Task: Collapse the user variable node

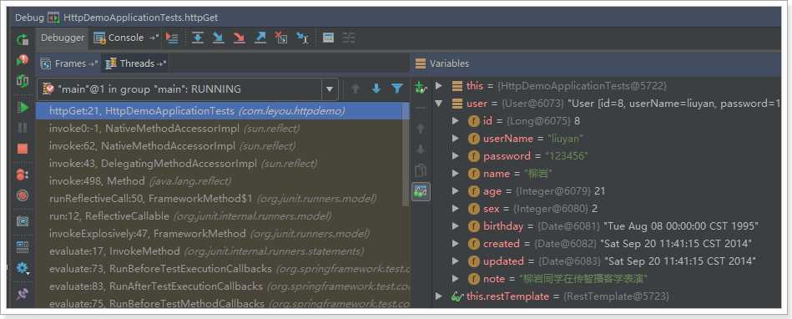Action: (x=438, y=103)
